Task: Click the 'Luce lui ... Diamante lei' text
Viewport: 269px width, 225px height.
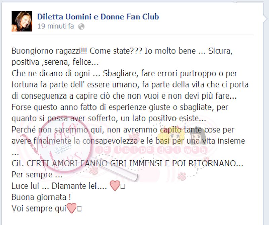Action: 59,186
